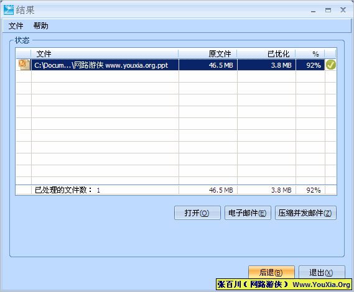Sort by the 文件 column header
This screenshot has height=292, width=354.
tap(105, 54)
